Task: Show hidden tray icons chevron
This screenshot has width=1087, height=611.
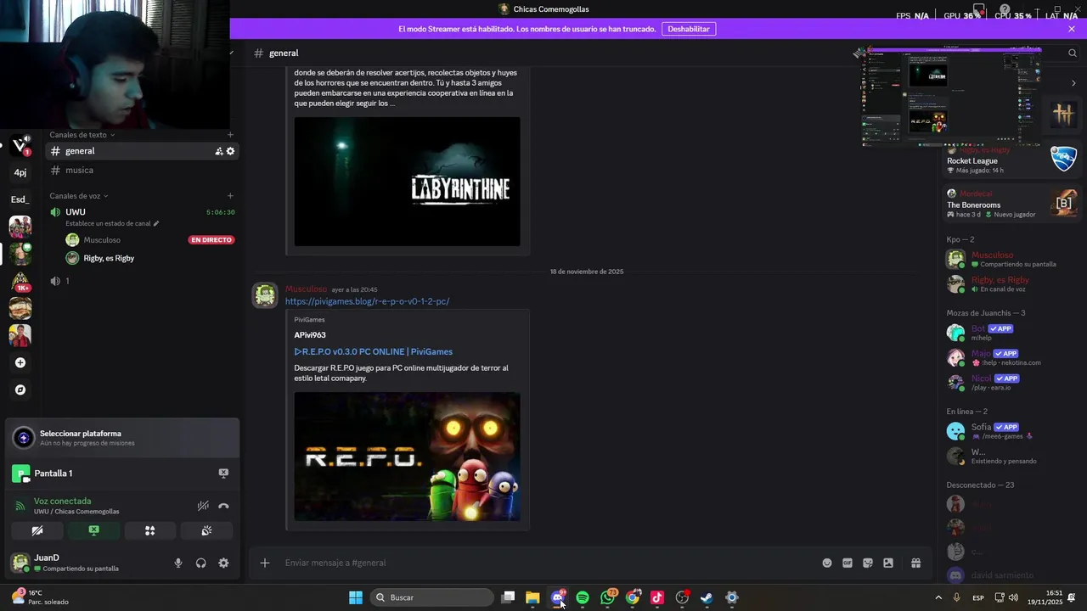Action: 938,597
